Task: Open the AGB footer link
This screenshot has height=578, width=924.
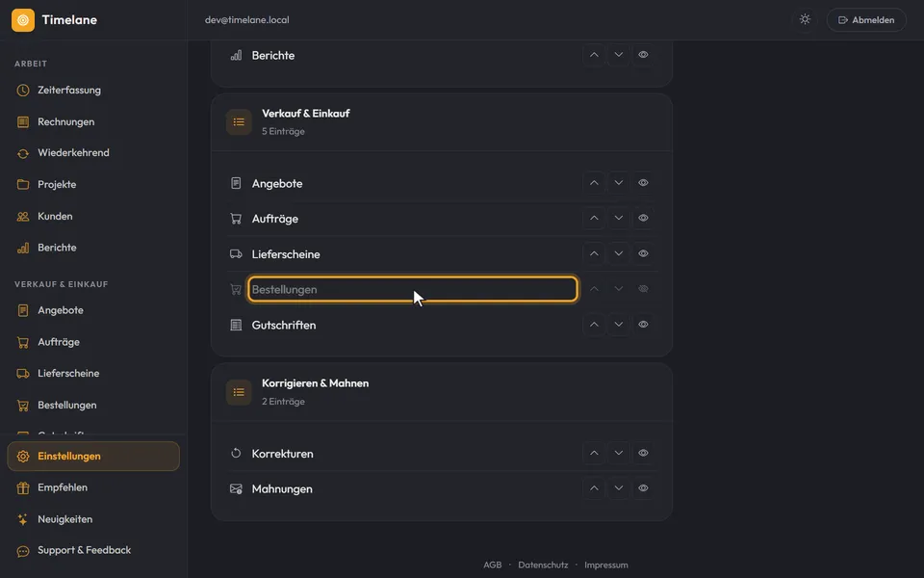Action: click(493, 565)
